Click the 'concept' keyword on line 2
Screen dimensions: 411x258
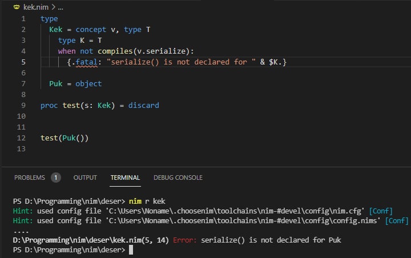click(x=91, y=29)
